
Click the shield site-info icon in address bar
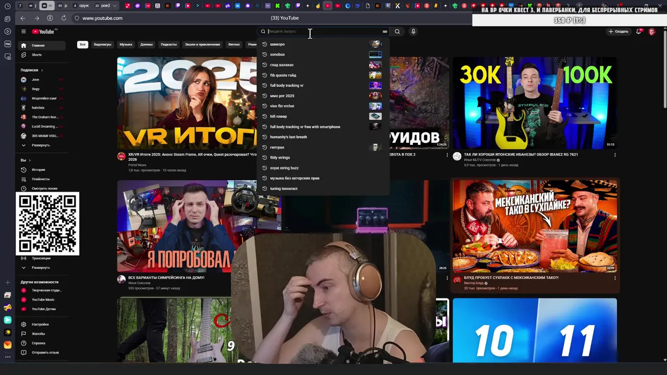pos(77,18)
